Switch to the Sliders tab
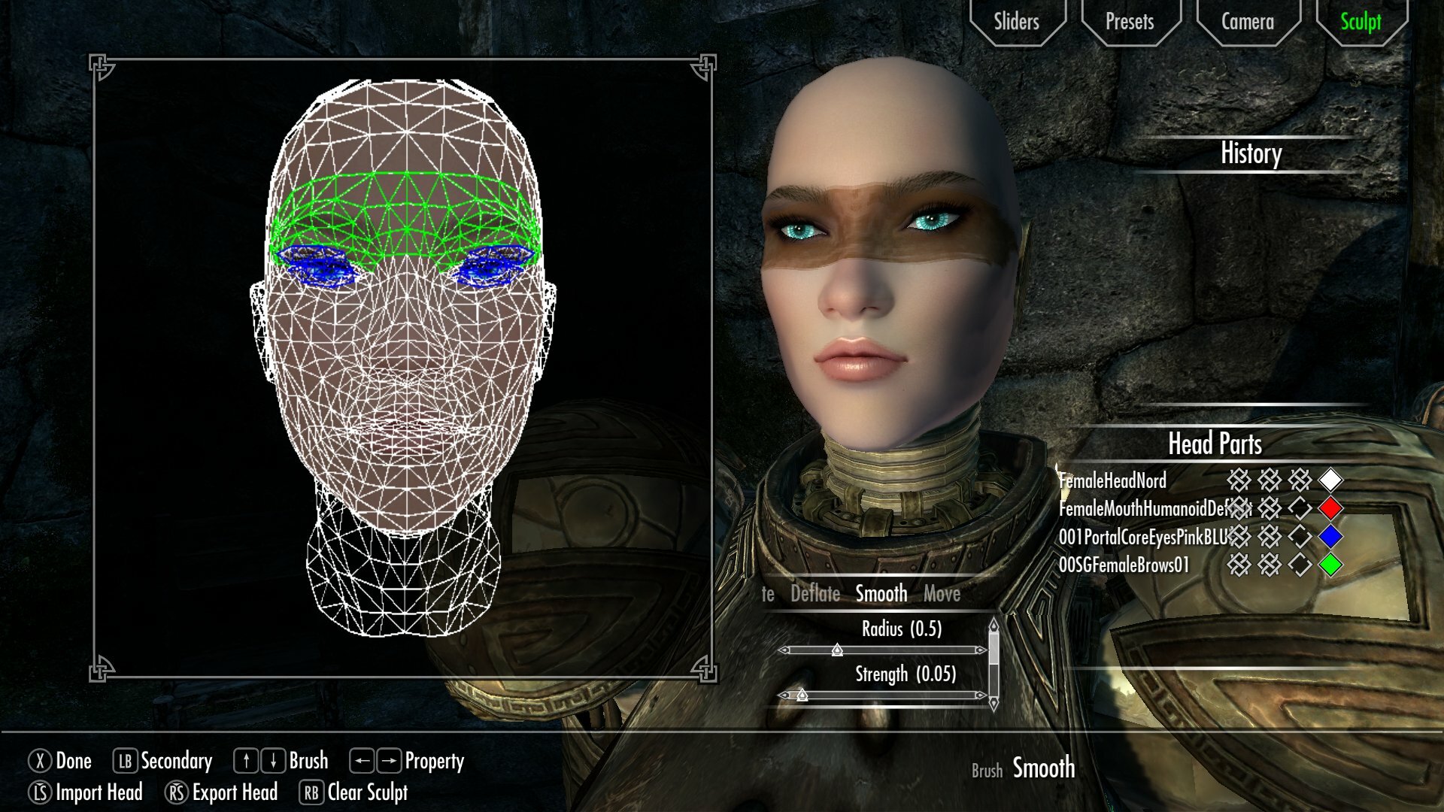Screen dimensions: 1444x812 point(1017,21)
